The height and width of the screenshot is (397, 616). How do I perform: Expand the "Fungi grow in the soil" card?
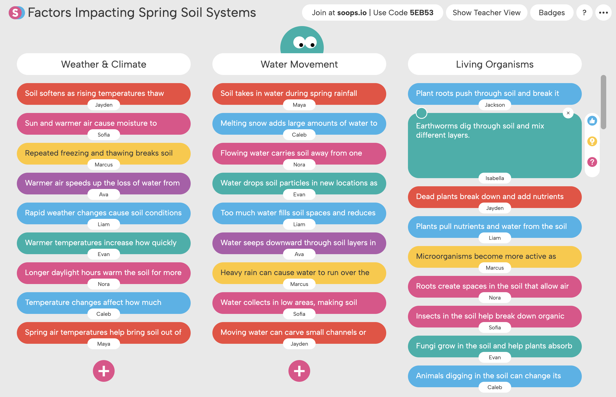[x=494, y=346]
